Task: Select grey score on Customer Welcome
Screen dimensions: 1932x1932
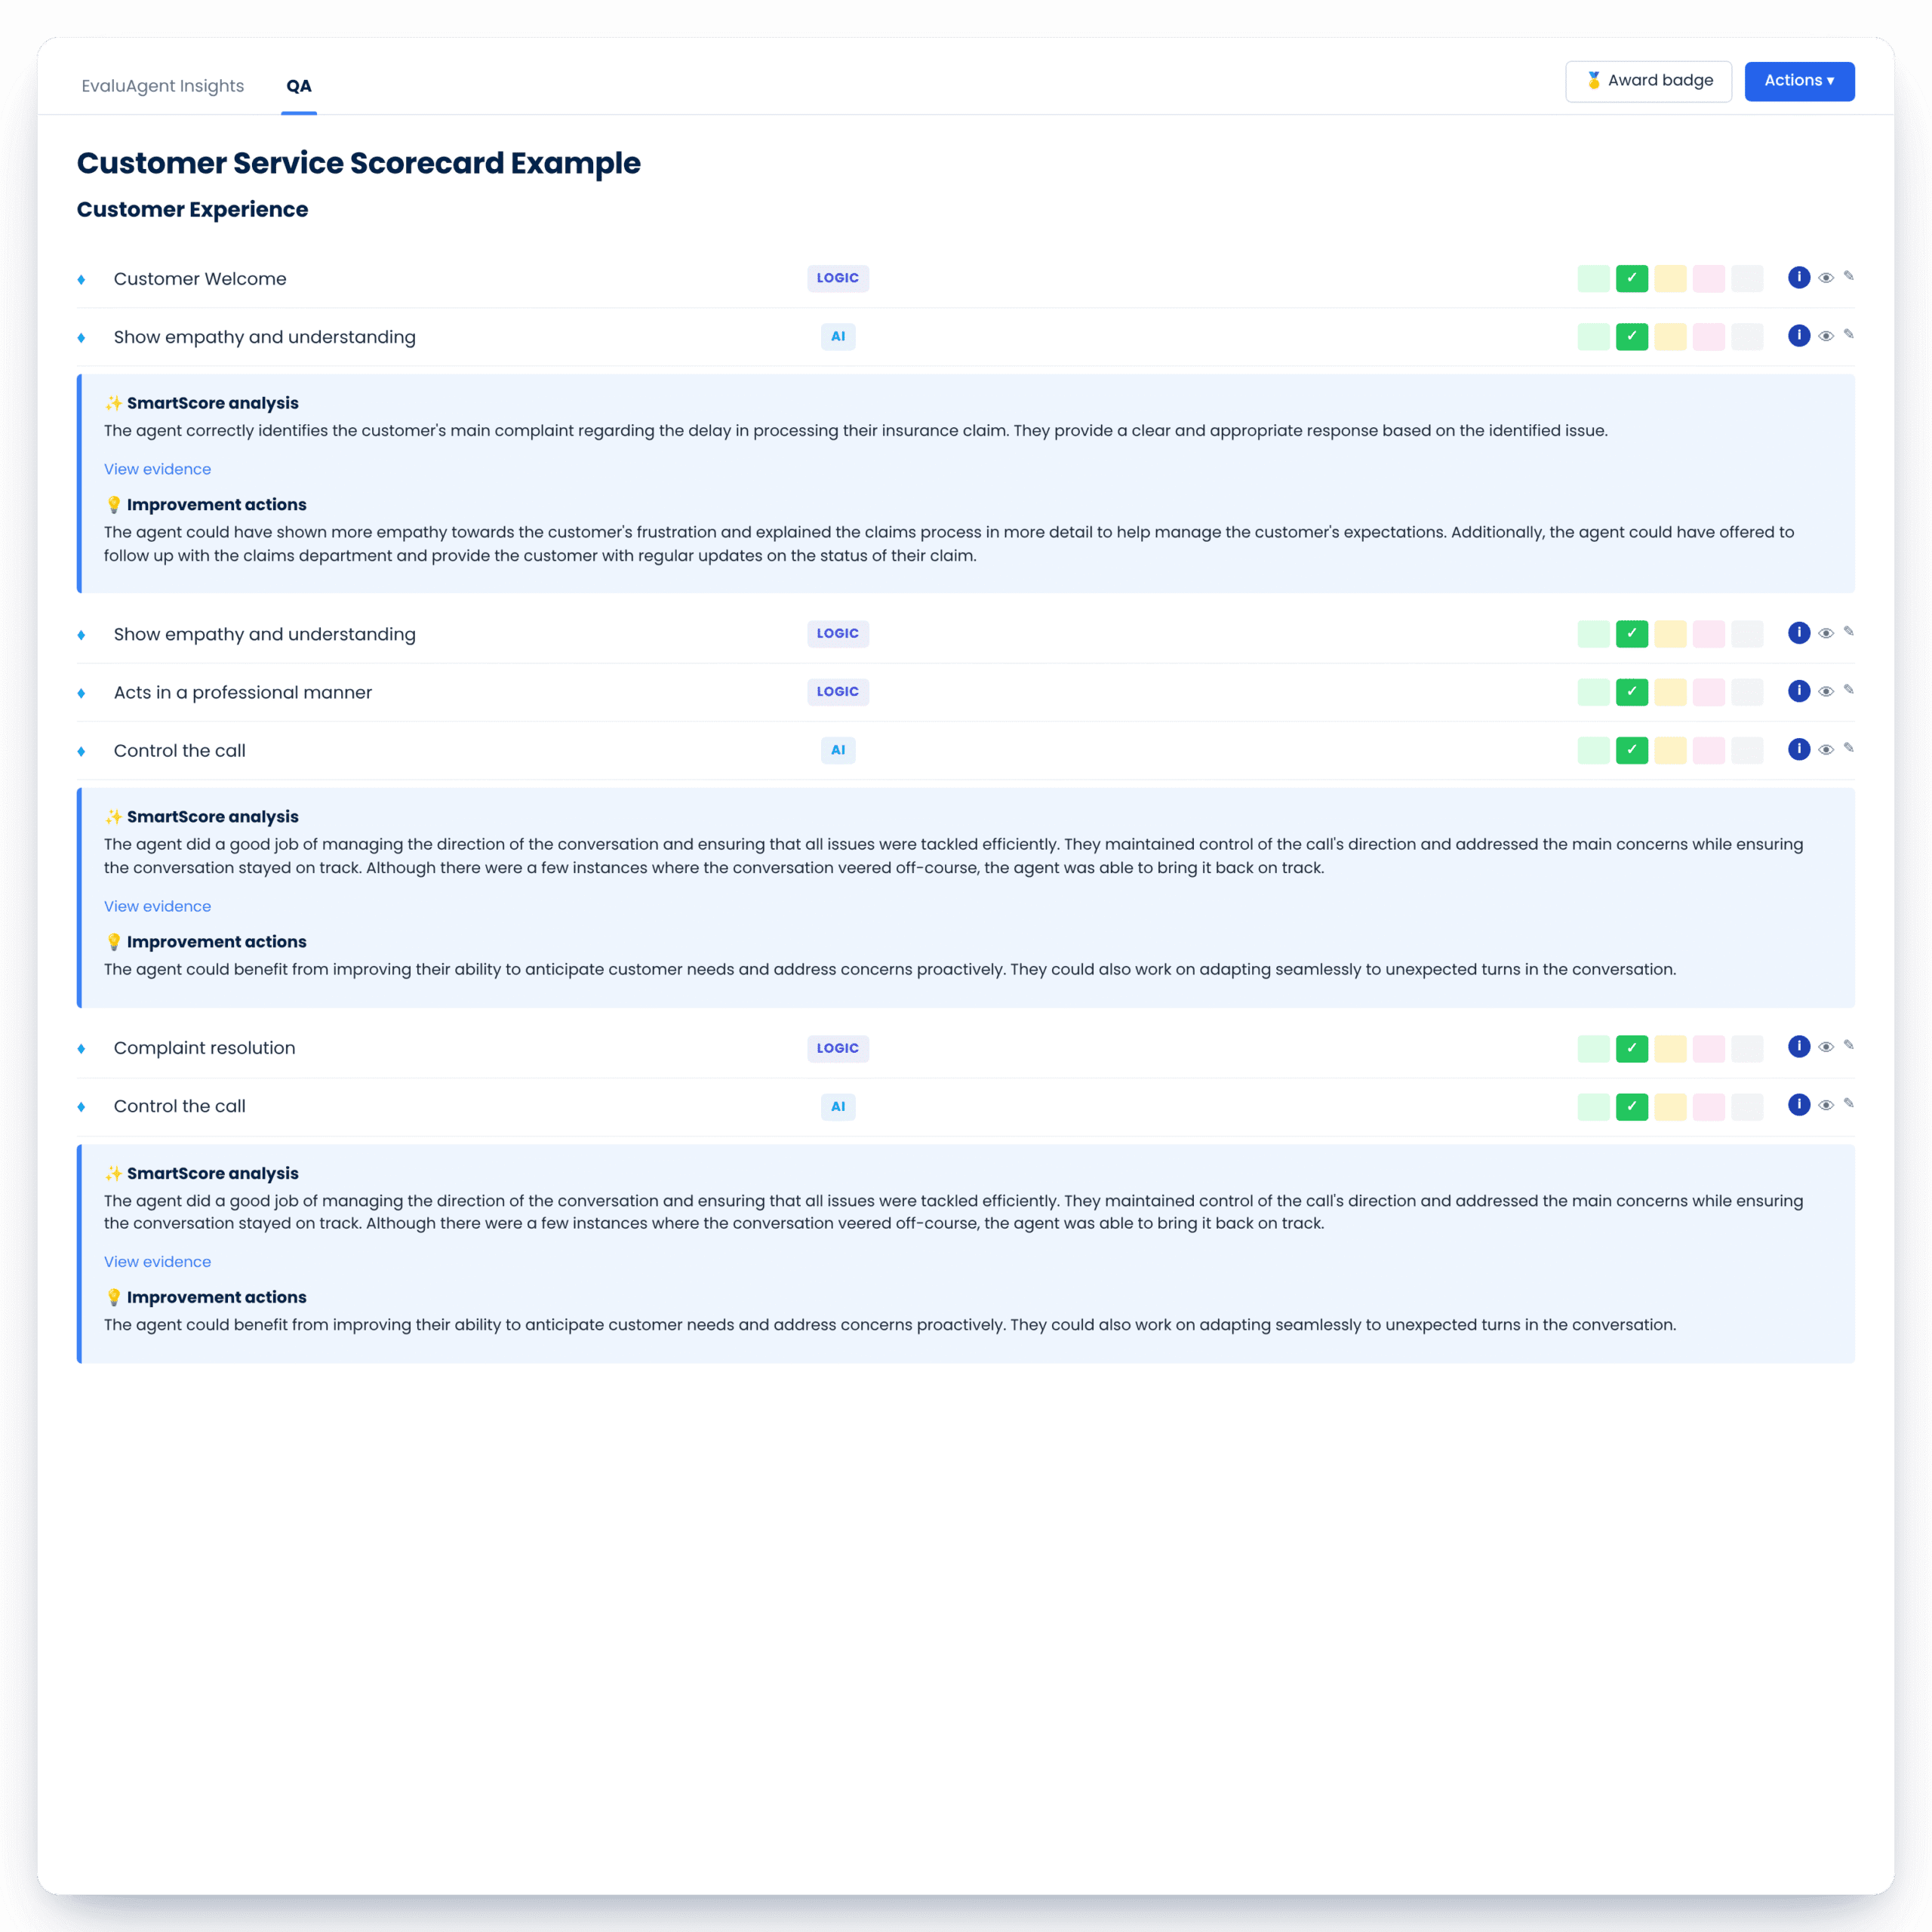Action: (1746, 278)
